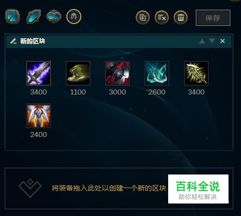Select the purple sword item costing 3400
241x216 pixels.
[x=38, y=73]
